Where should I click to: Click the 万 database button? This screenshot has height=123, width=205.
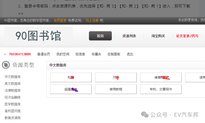[116, 77]
